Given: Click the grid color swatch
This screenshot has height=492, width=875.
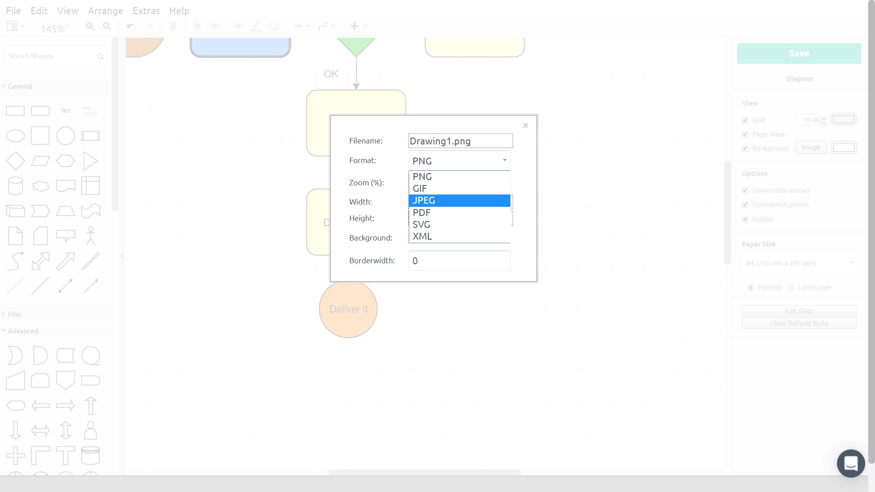Looking at the screenshot, I should (844, 119).
